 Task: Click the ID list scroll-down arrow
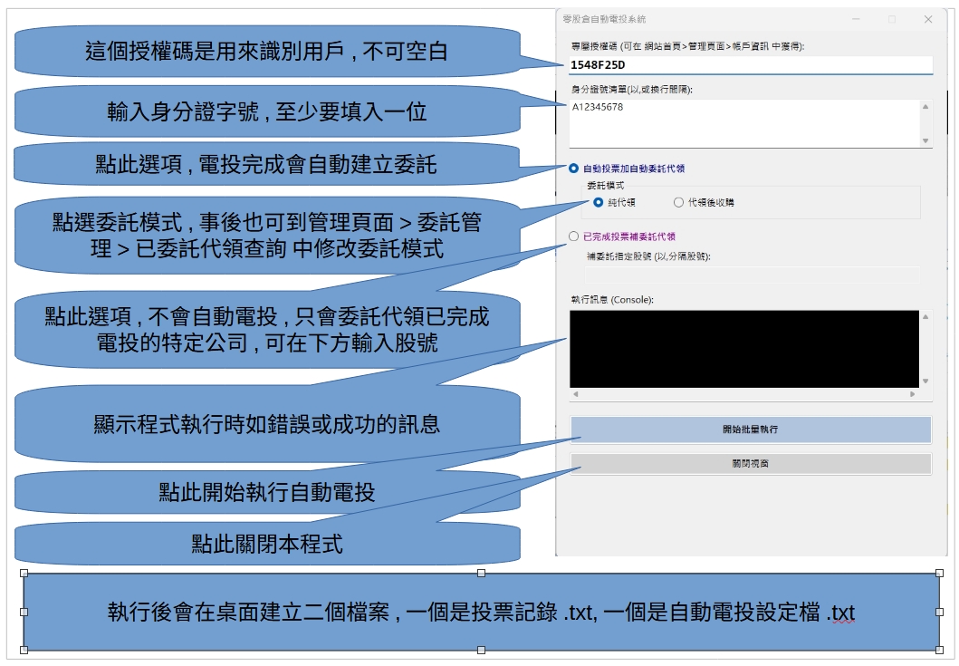tap(925, 140)
